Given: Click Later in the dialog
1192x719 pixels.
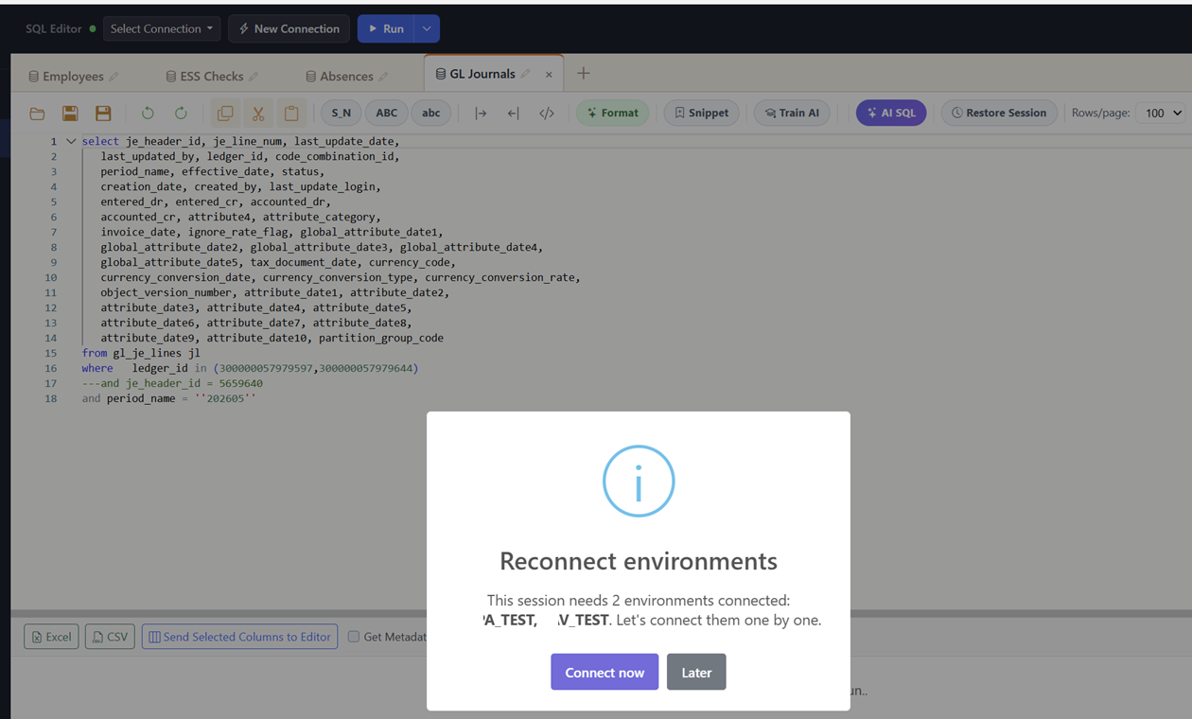Looking at the screenshot, I should [x=696, y=672].
